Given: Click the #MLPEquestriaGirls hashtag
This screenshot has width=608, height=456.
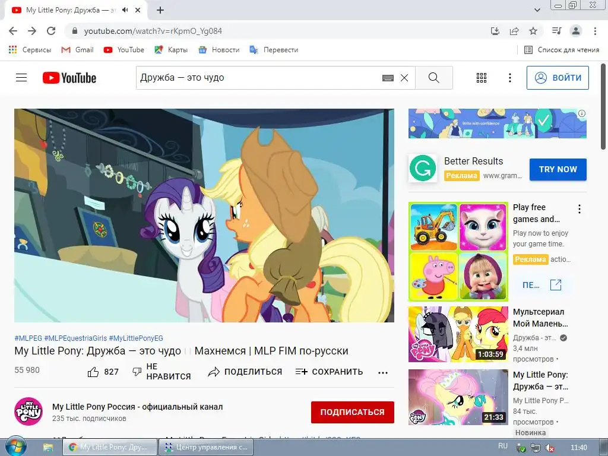Looking at the screenshot, I should (75, 338).
